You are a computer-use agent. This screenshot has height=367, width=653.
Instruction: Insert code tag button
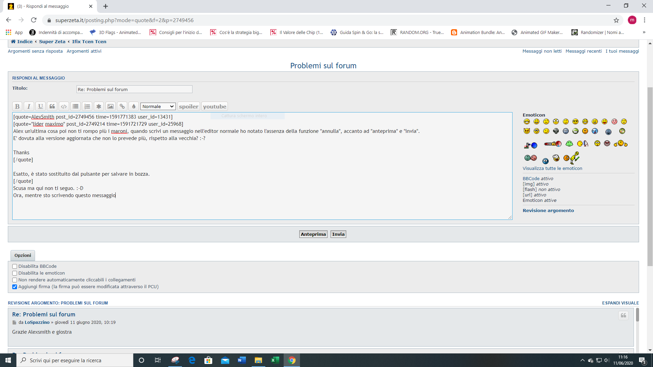[64, 106]
